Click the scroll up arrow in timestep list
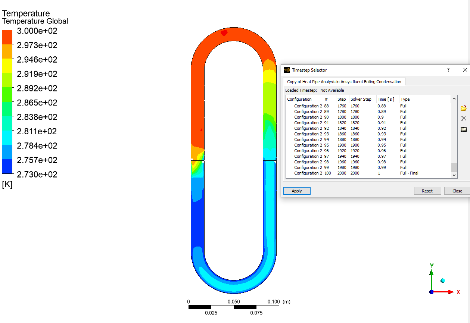The image size is (470, 323). coord(454,99)
